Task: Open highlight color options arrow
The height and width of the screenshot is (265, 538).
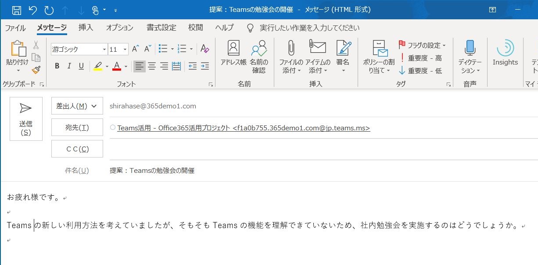Action: 107,67
